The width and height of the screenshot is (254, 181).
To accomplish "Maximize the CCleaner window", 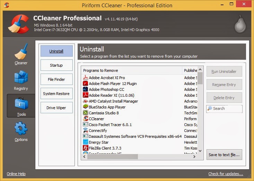I will pos(231,4).
